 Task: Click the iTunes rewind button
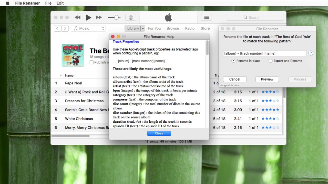pos(77,17)
